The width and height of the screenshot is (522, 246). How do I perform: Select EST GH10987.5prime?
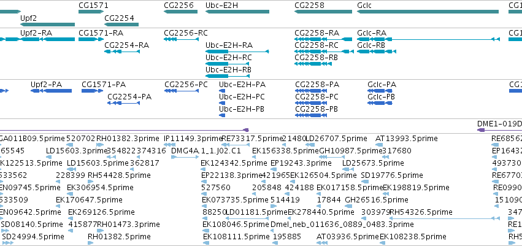pos(350,151)
